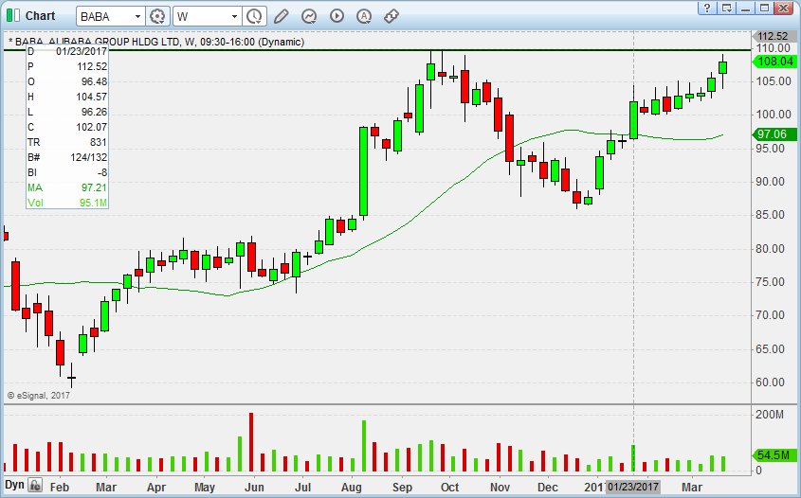Select the high value 104.57 row
The image size is (801, 498).
click(x=67, y=97)
